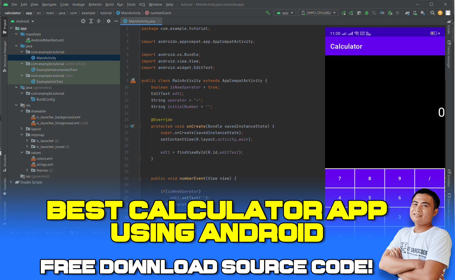Screen dimensions: 455x280
Task: Select Opened File using the crosshair icon
Action: (x=83, y=21)
